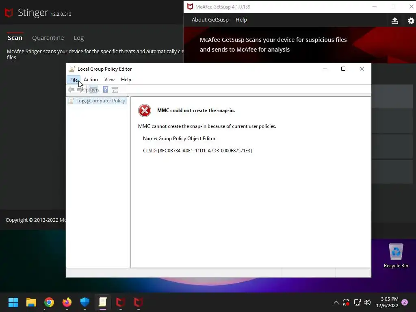Open the volume speaker tray icon
Viewport: 416px width, 312px height.
tap(367, 302)
